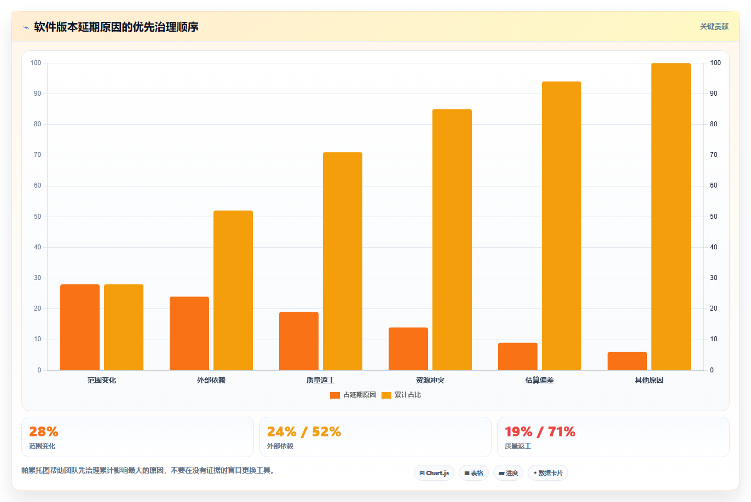This screenshot has height=502, width=751.
Task: Click the 资源冲突 x-axis label
Action: coord(430,380)
